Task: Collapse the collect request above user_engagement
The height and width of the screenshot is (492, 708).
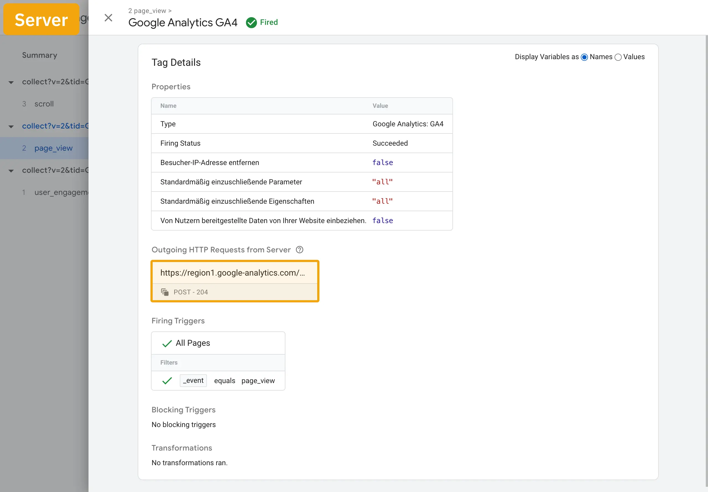Action: (x=11, y=171)
